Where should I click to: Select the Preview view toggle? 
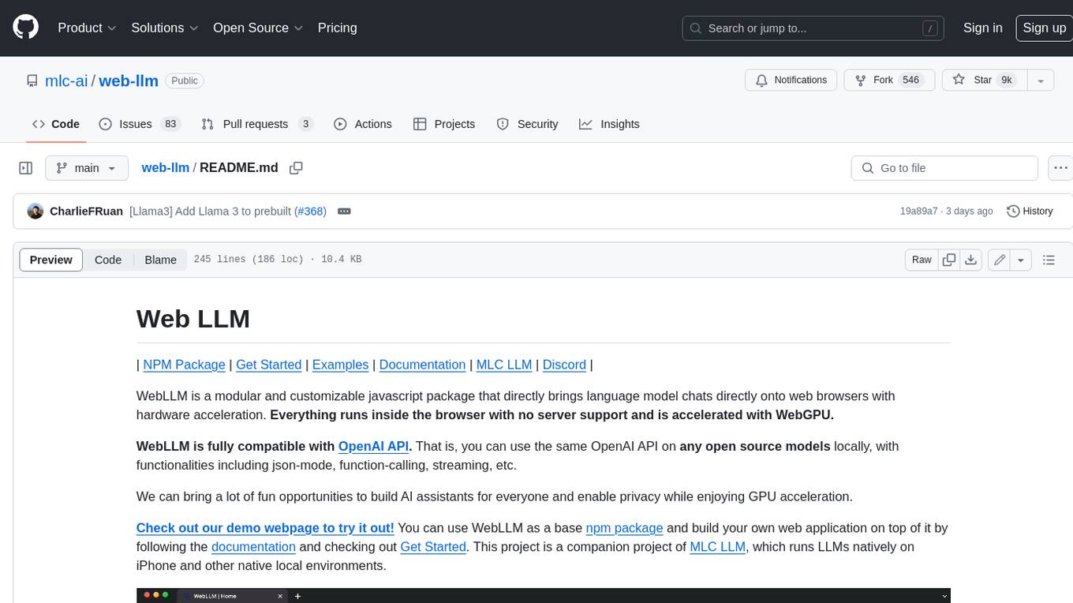[51, 260]
